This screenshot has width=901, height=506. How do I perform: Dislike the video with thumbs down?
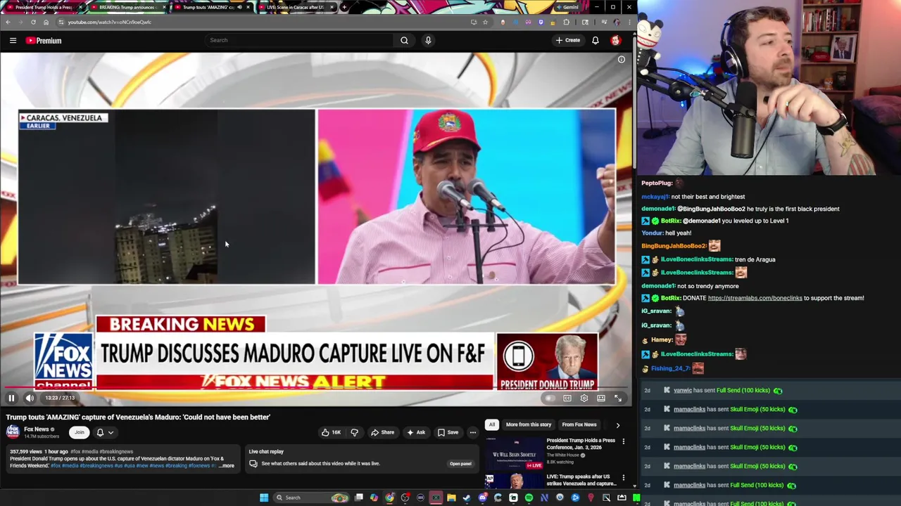pyautogui.click(x=355, y=432)
